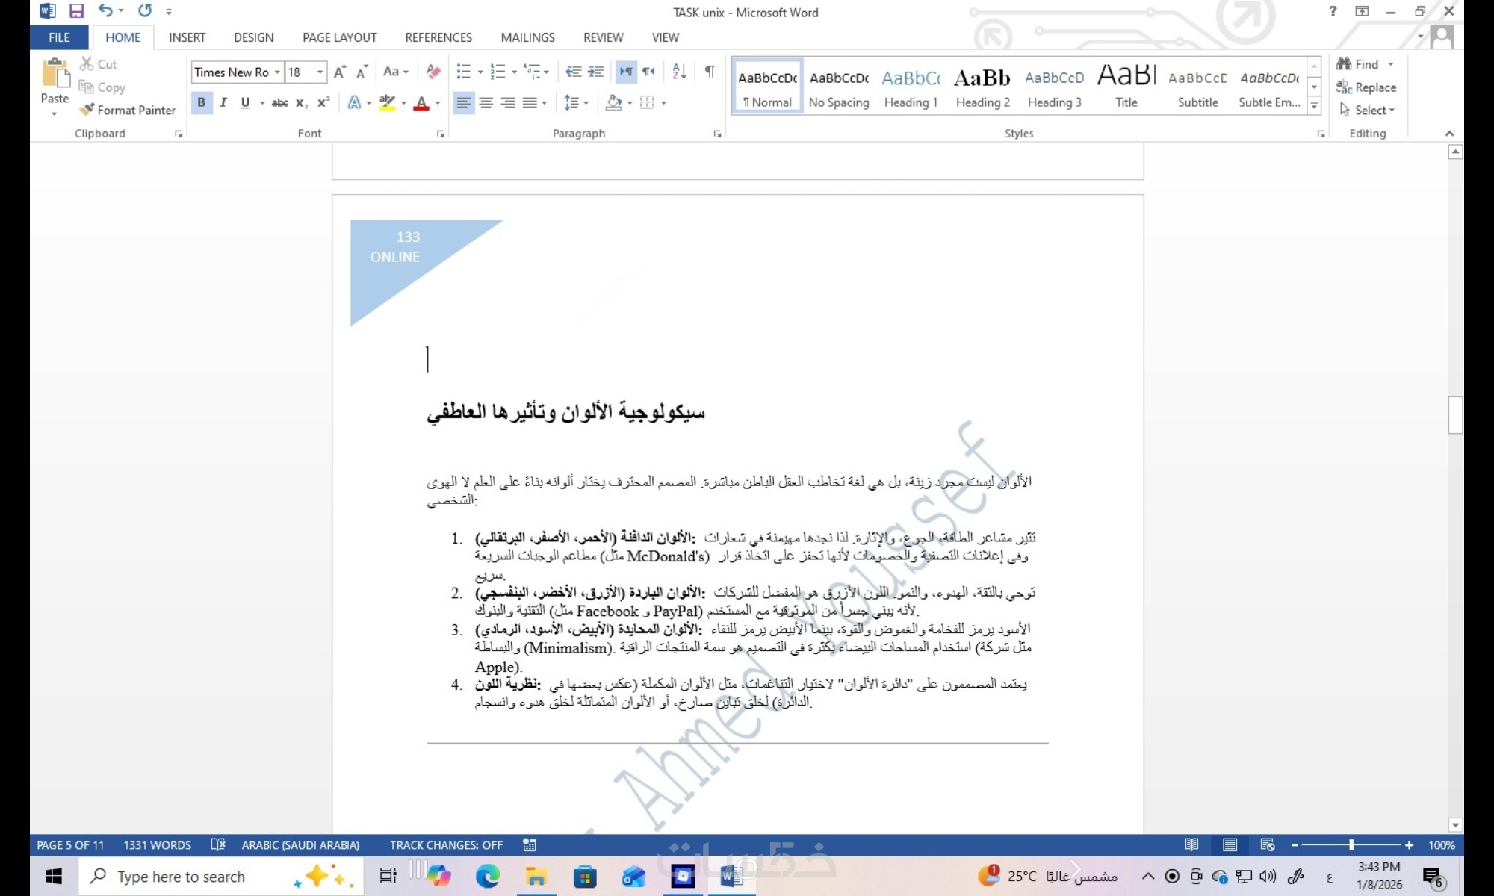Switch to Read Mode view icon

(1191, 844)
